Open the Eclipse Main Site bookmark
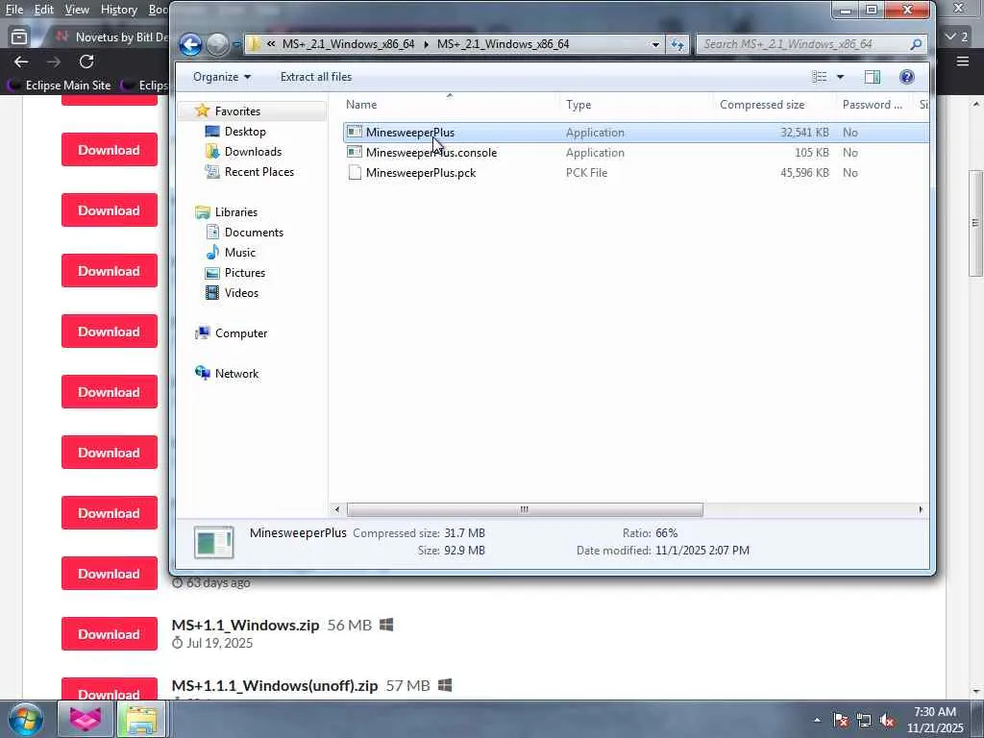 (x=61, y=86)
